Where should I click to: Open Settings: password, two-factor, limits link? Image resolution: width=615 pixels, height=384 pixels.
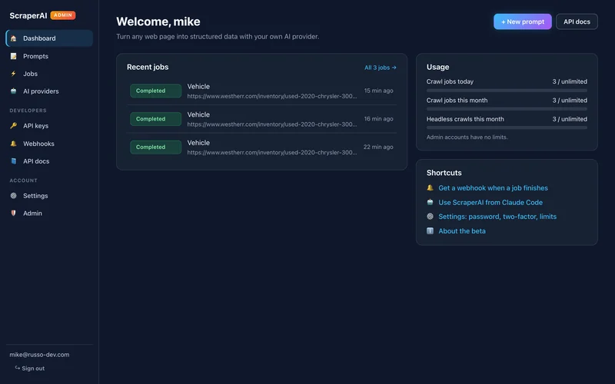tap(497, 217)
